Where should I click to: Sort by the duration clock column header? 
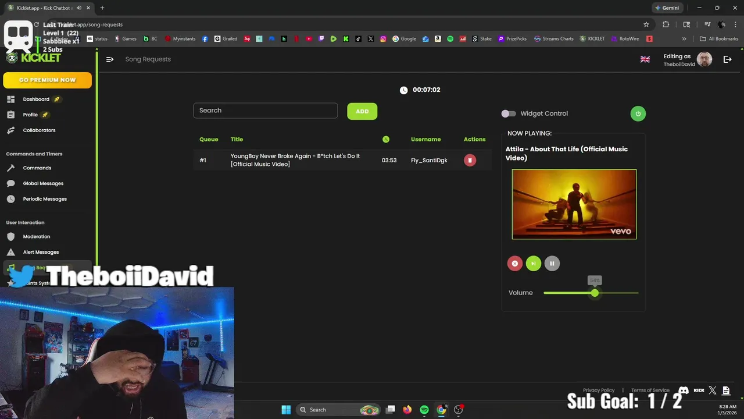[386, 139]
